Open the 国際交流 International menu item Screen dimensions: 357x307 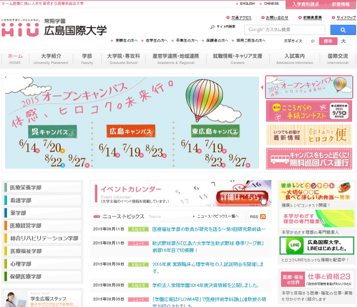tap(337, 59)
